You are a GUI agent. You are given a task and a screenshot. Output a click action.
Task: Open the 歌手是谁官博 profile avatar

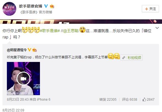pos(9,9)
